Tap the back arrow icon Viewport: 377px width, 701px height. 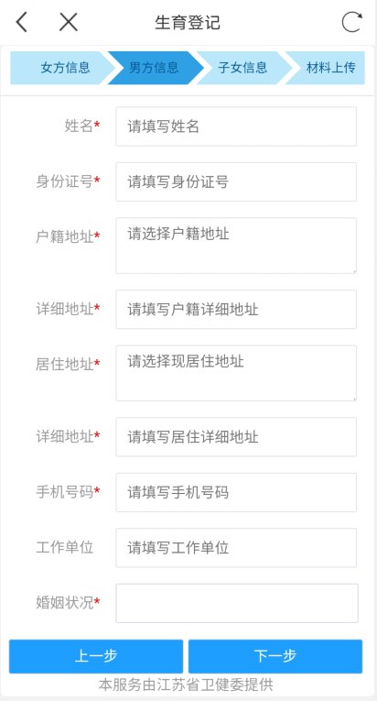pos(22,22)
